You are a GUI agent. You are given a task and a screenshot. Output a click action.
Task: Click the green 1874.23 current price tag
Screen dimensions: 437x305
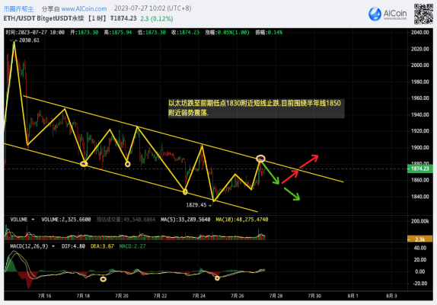coord(420,169)
